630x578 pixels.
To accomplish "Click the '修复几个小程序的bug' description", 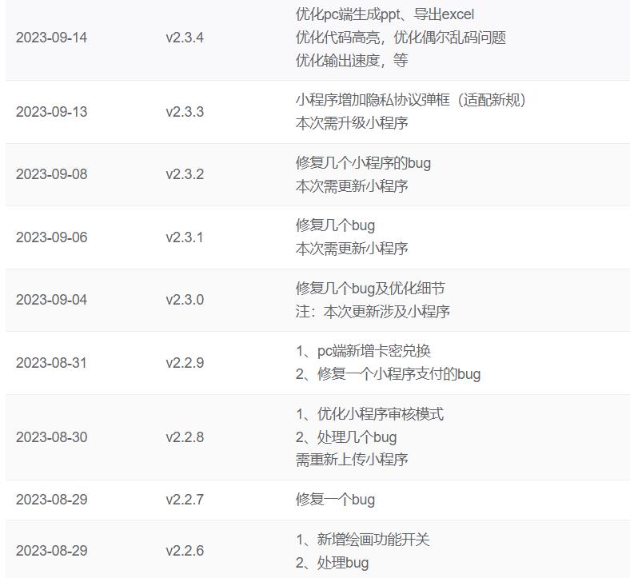I will coord(363,163).
